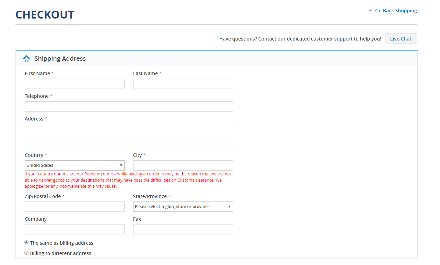
Task: Open the Country dropdown
Action: pos(74,165)
